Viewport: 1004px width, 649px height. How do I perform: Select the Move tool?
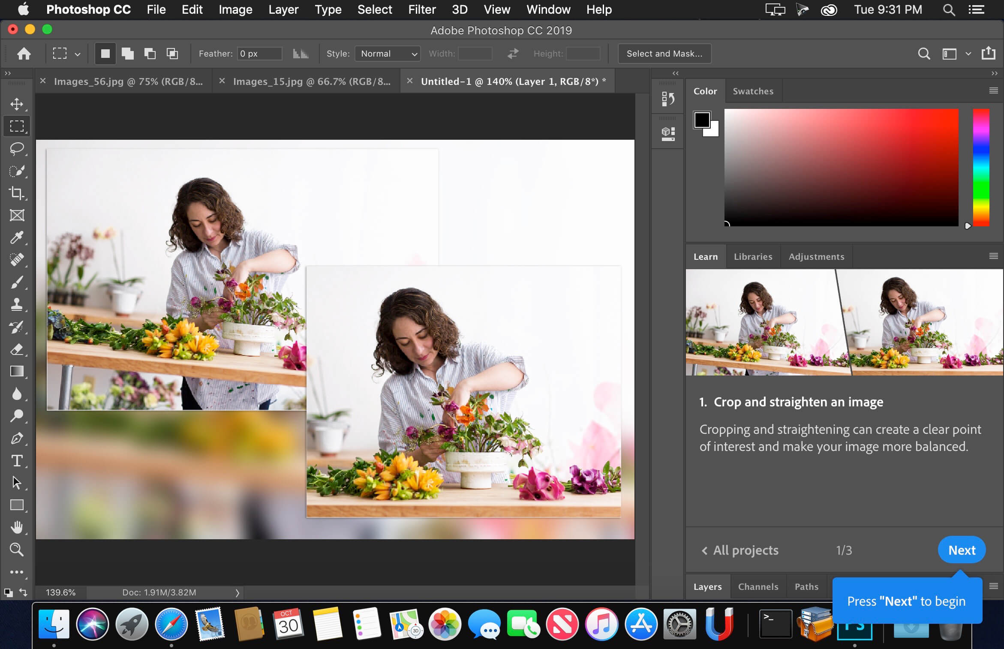pos(18,104)
